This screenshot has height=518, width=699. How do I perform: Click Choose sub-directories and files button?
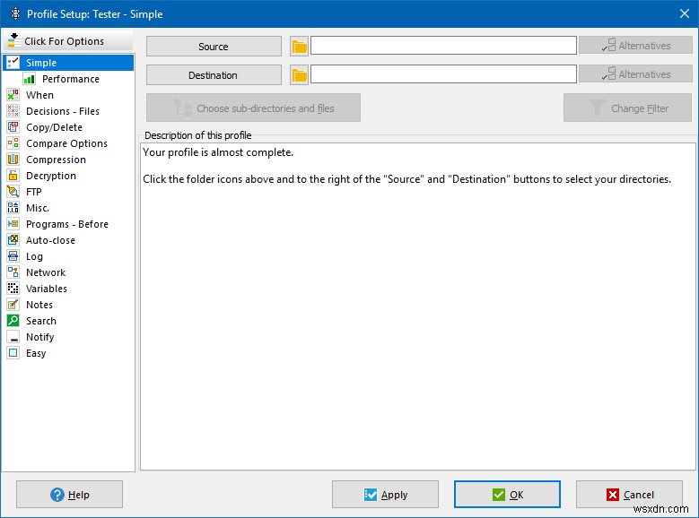pyautogui.click(x=253, y=108)
